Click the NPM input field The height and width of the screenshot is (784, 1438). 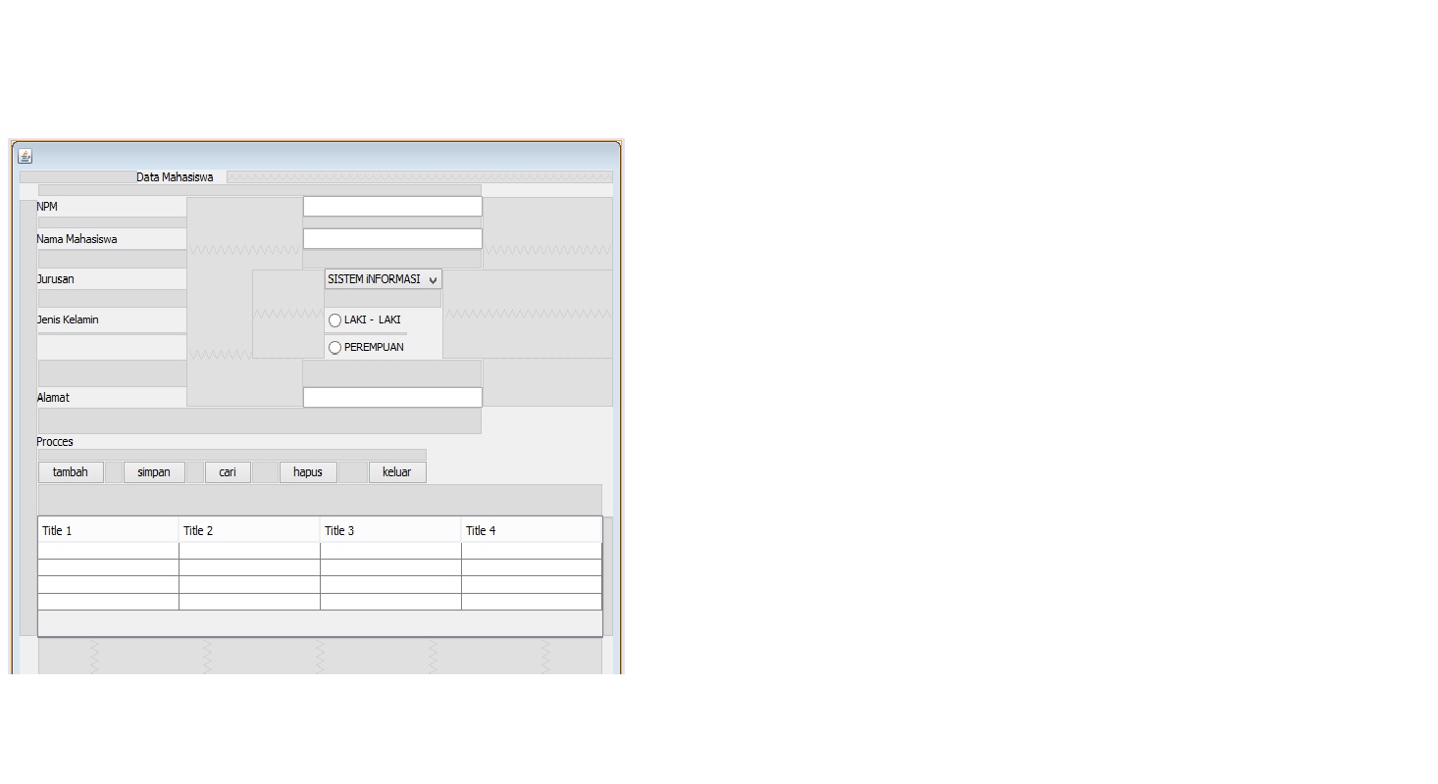(x=392, y=206)
